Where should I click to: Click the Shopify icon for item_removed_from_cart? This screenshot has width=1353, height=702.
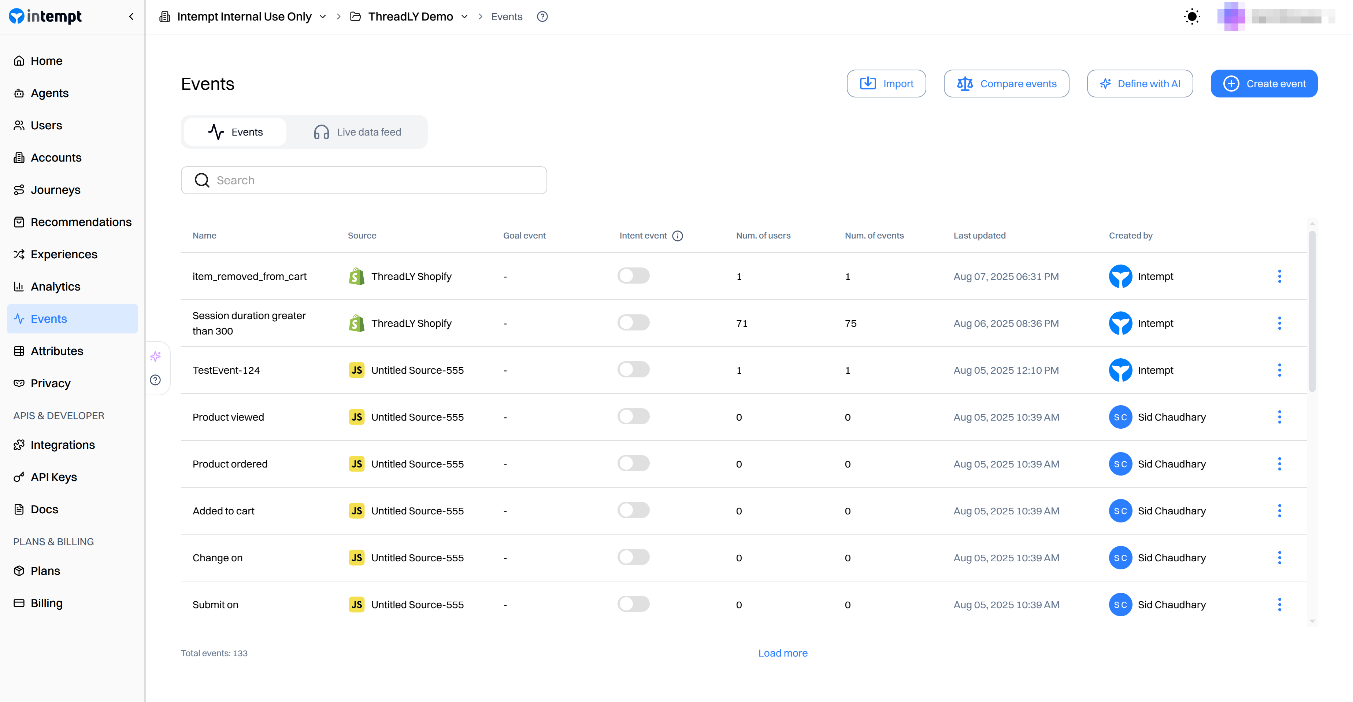[357, 276]
